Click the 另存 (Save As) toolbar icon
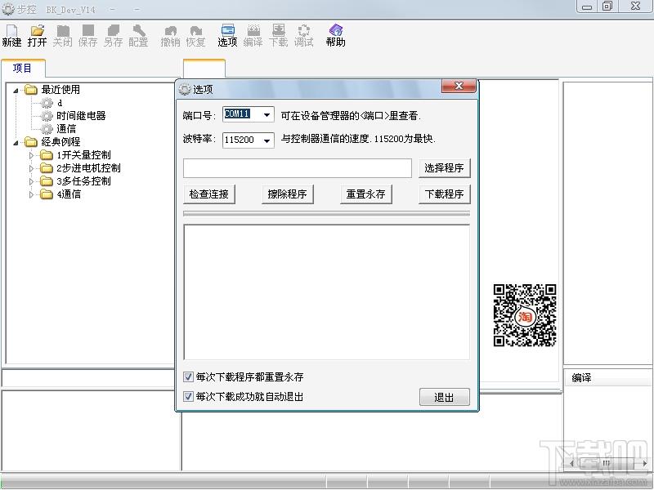Image resolution: width=654 pixels, height=490 pixels. pyautogui.click(x=113, y=35)
